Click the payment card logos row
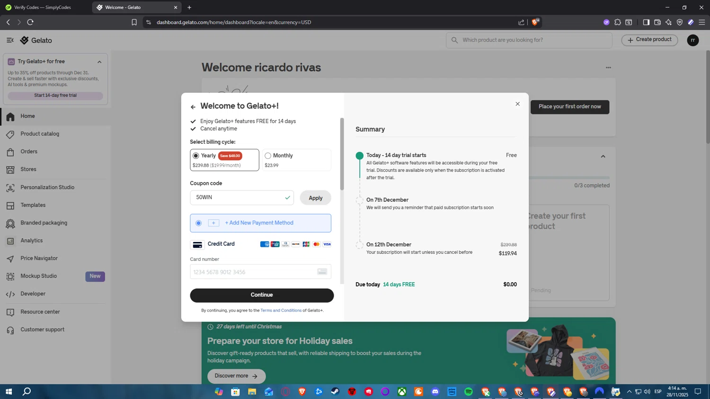Image resolution: width=710 pixels, height=399 pixels. (296, 244)
